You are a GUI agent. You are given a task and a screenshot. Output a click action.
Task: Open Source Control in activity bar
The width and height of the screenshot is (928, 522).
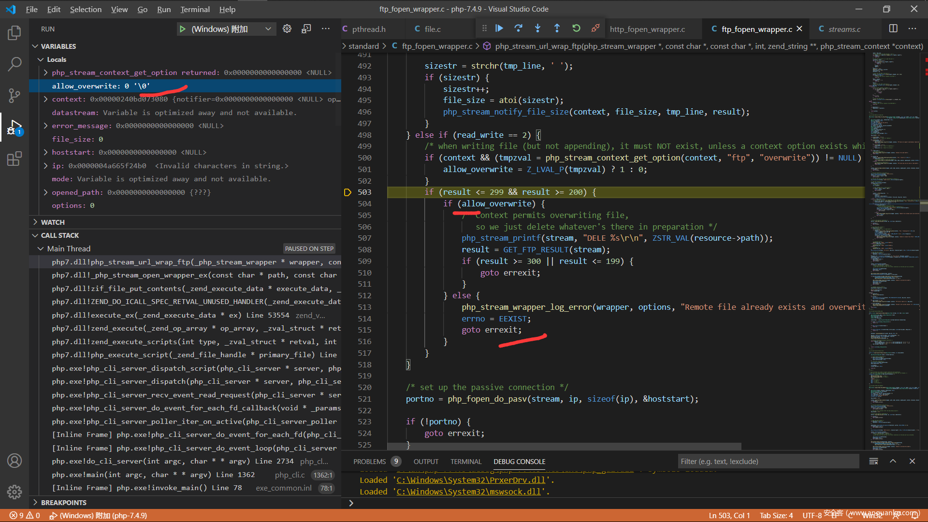pyautogui.click(x=14, y=95)
